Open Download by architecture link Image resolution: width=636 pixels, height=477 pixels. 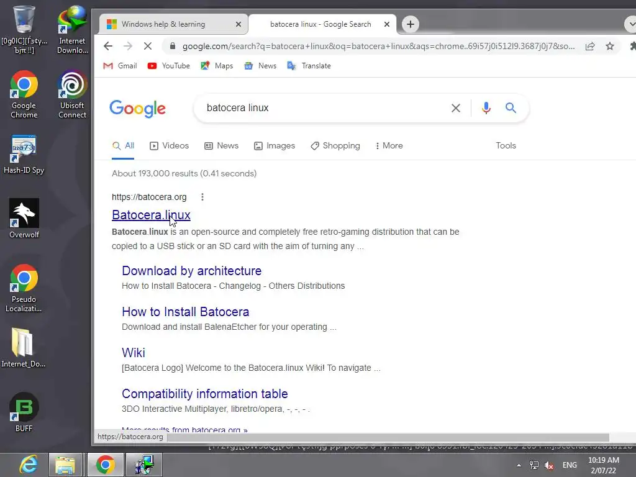(192, 271)
